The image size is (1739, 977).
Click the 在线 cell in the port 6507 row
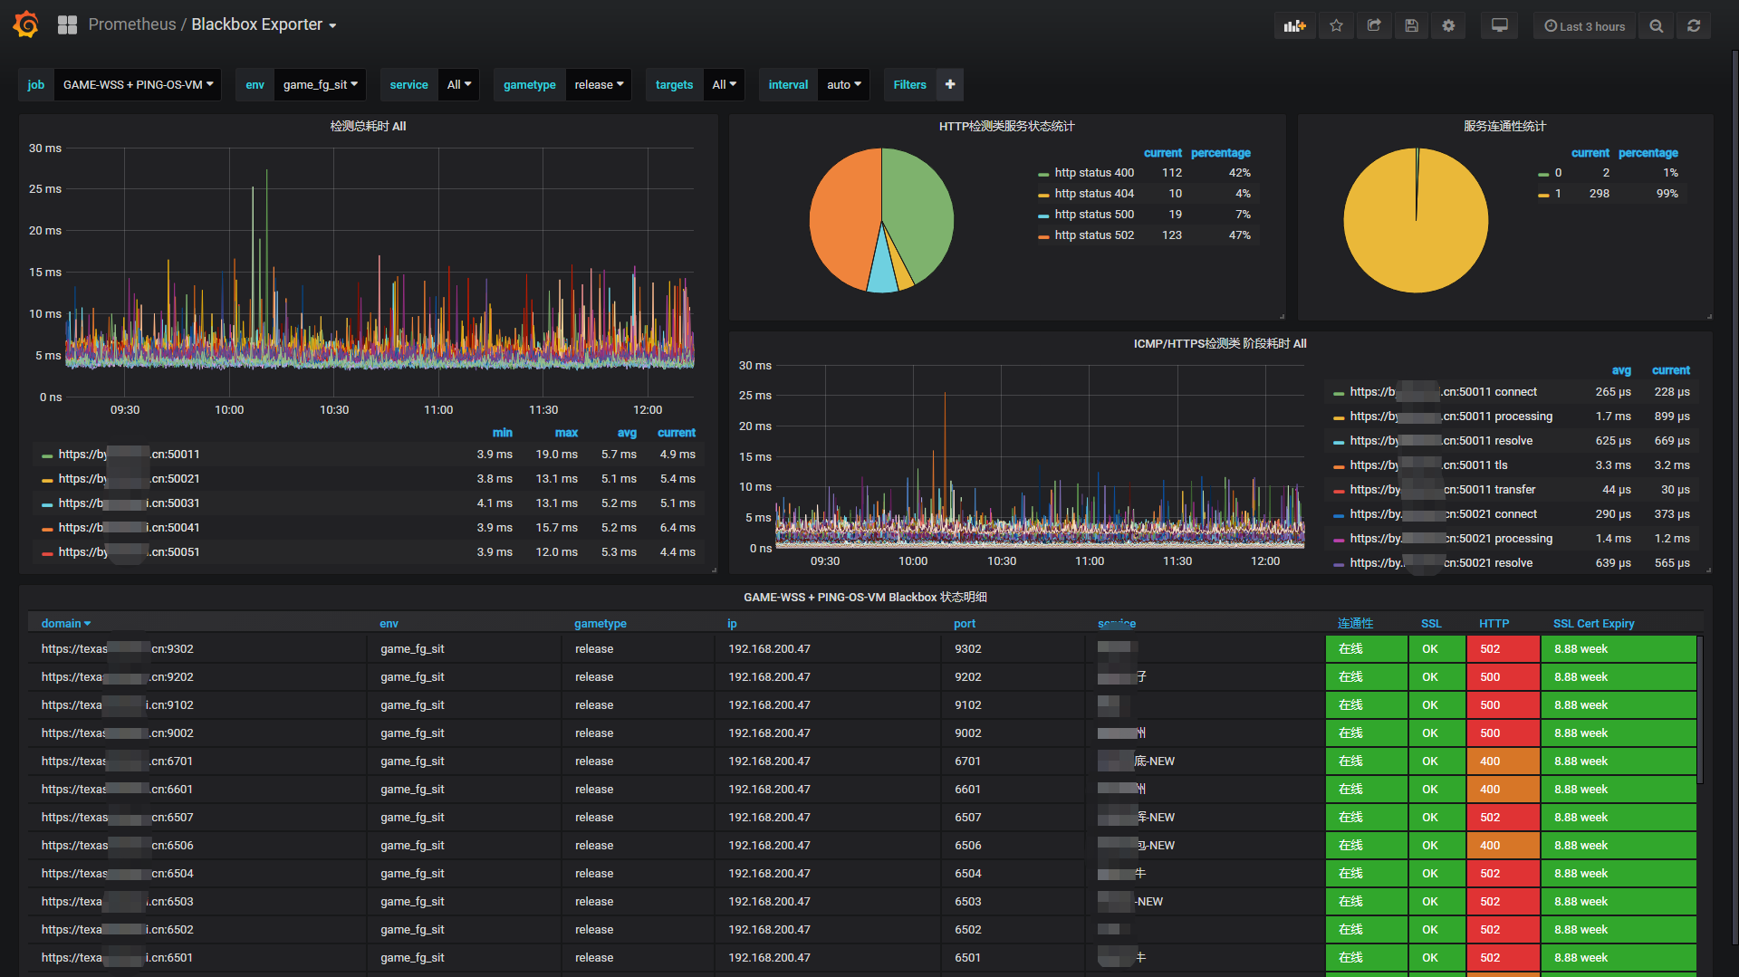pos(1367,818)
